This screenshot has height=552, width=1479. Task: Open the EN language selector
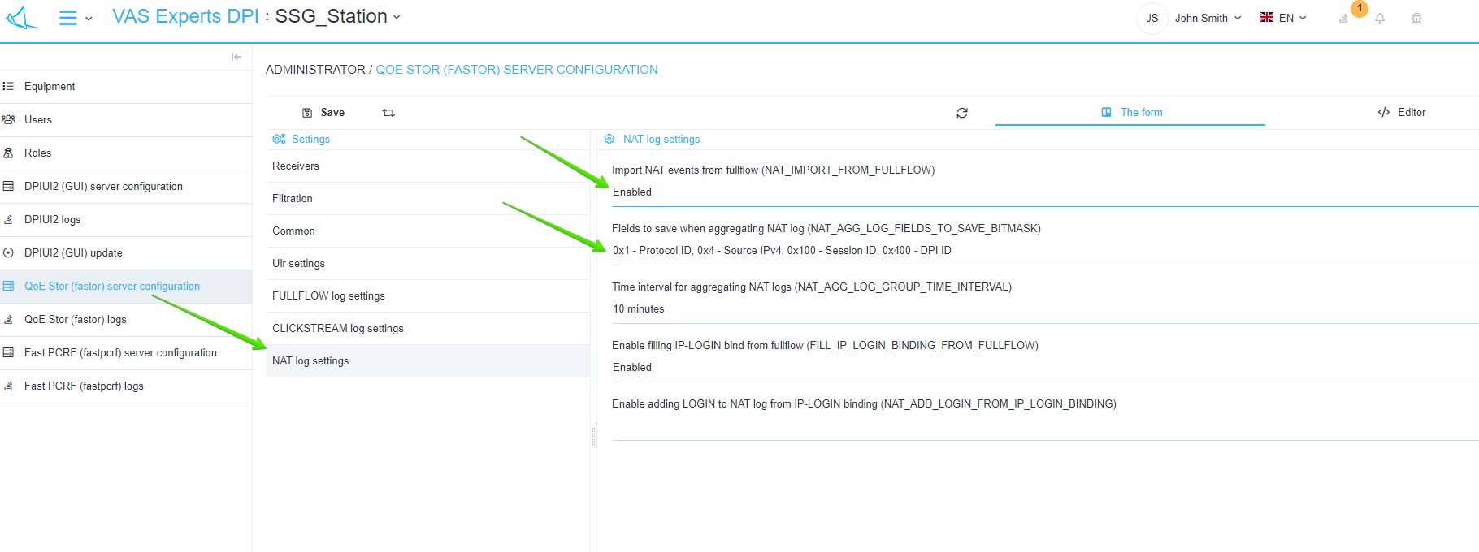coord(1283,18)
